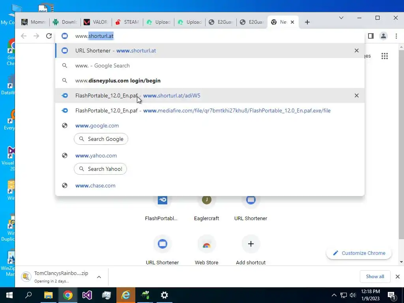
Task: Open the profile avatar icon
Action: coord(383,36)
